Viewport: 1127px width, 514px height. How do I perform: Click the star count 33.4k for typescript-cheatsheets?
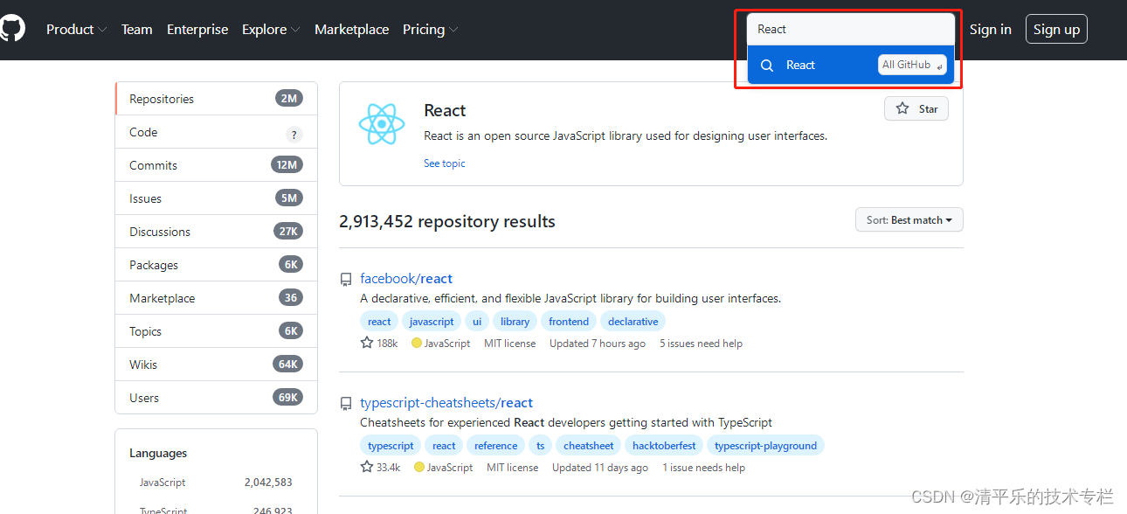click(380, 468)
